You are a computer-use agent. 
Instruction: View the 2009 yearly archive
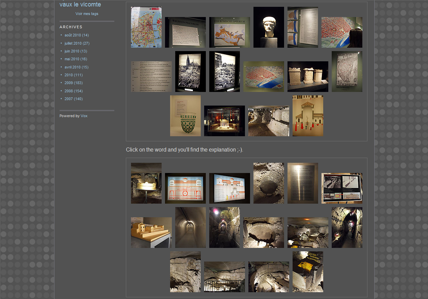pos(69,83)
